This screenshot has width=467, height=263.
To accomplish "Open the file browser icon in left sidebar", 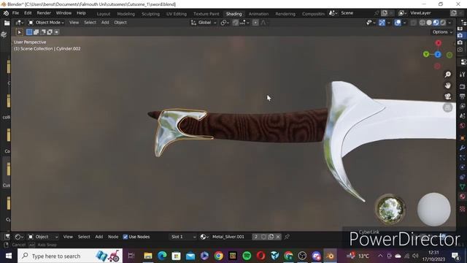I will click(7, 23).
